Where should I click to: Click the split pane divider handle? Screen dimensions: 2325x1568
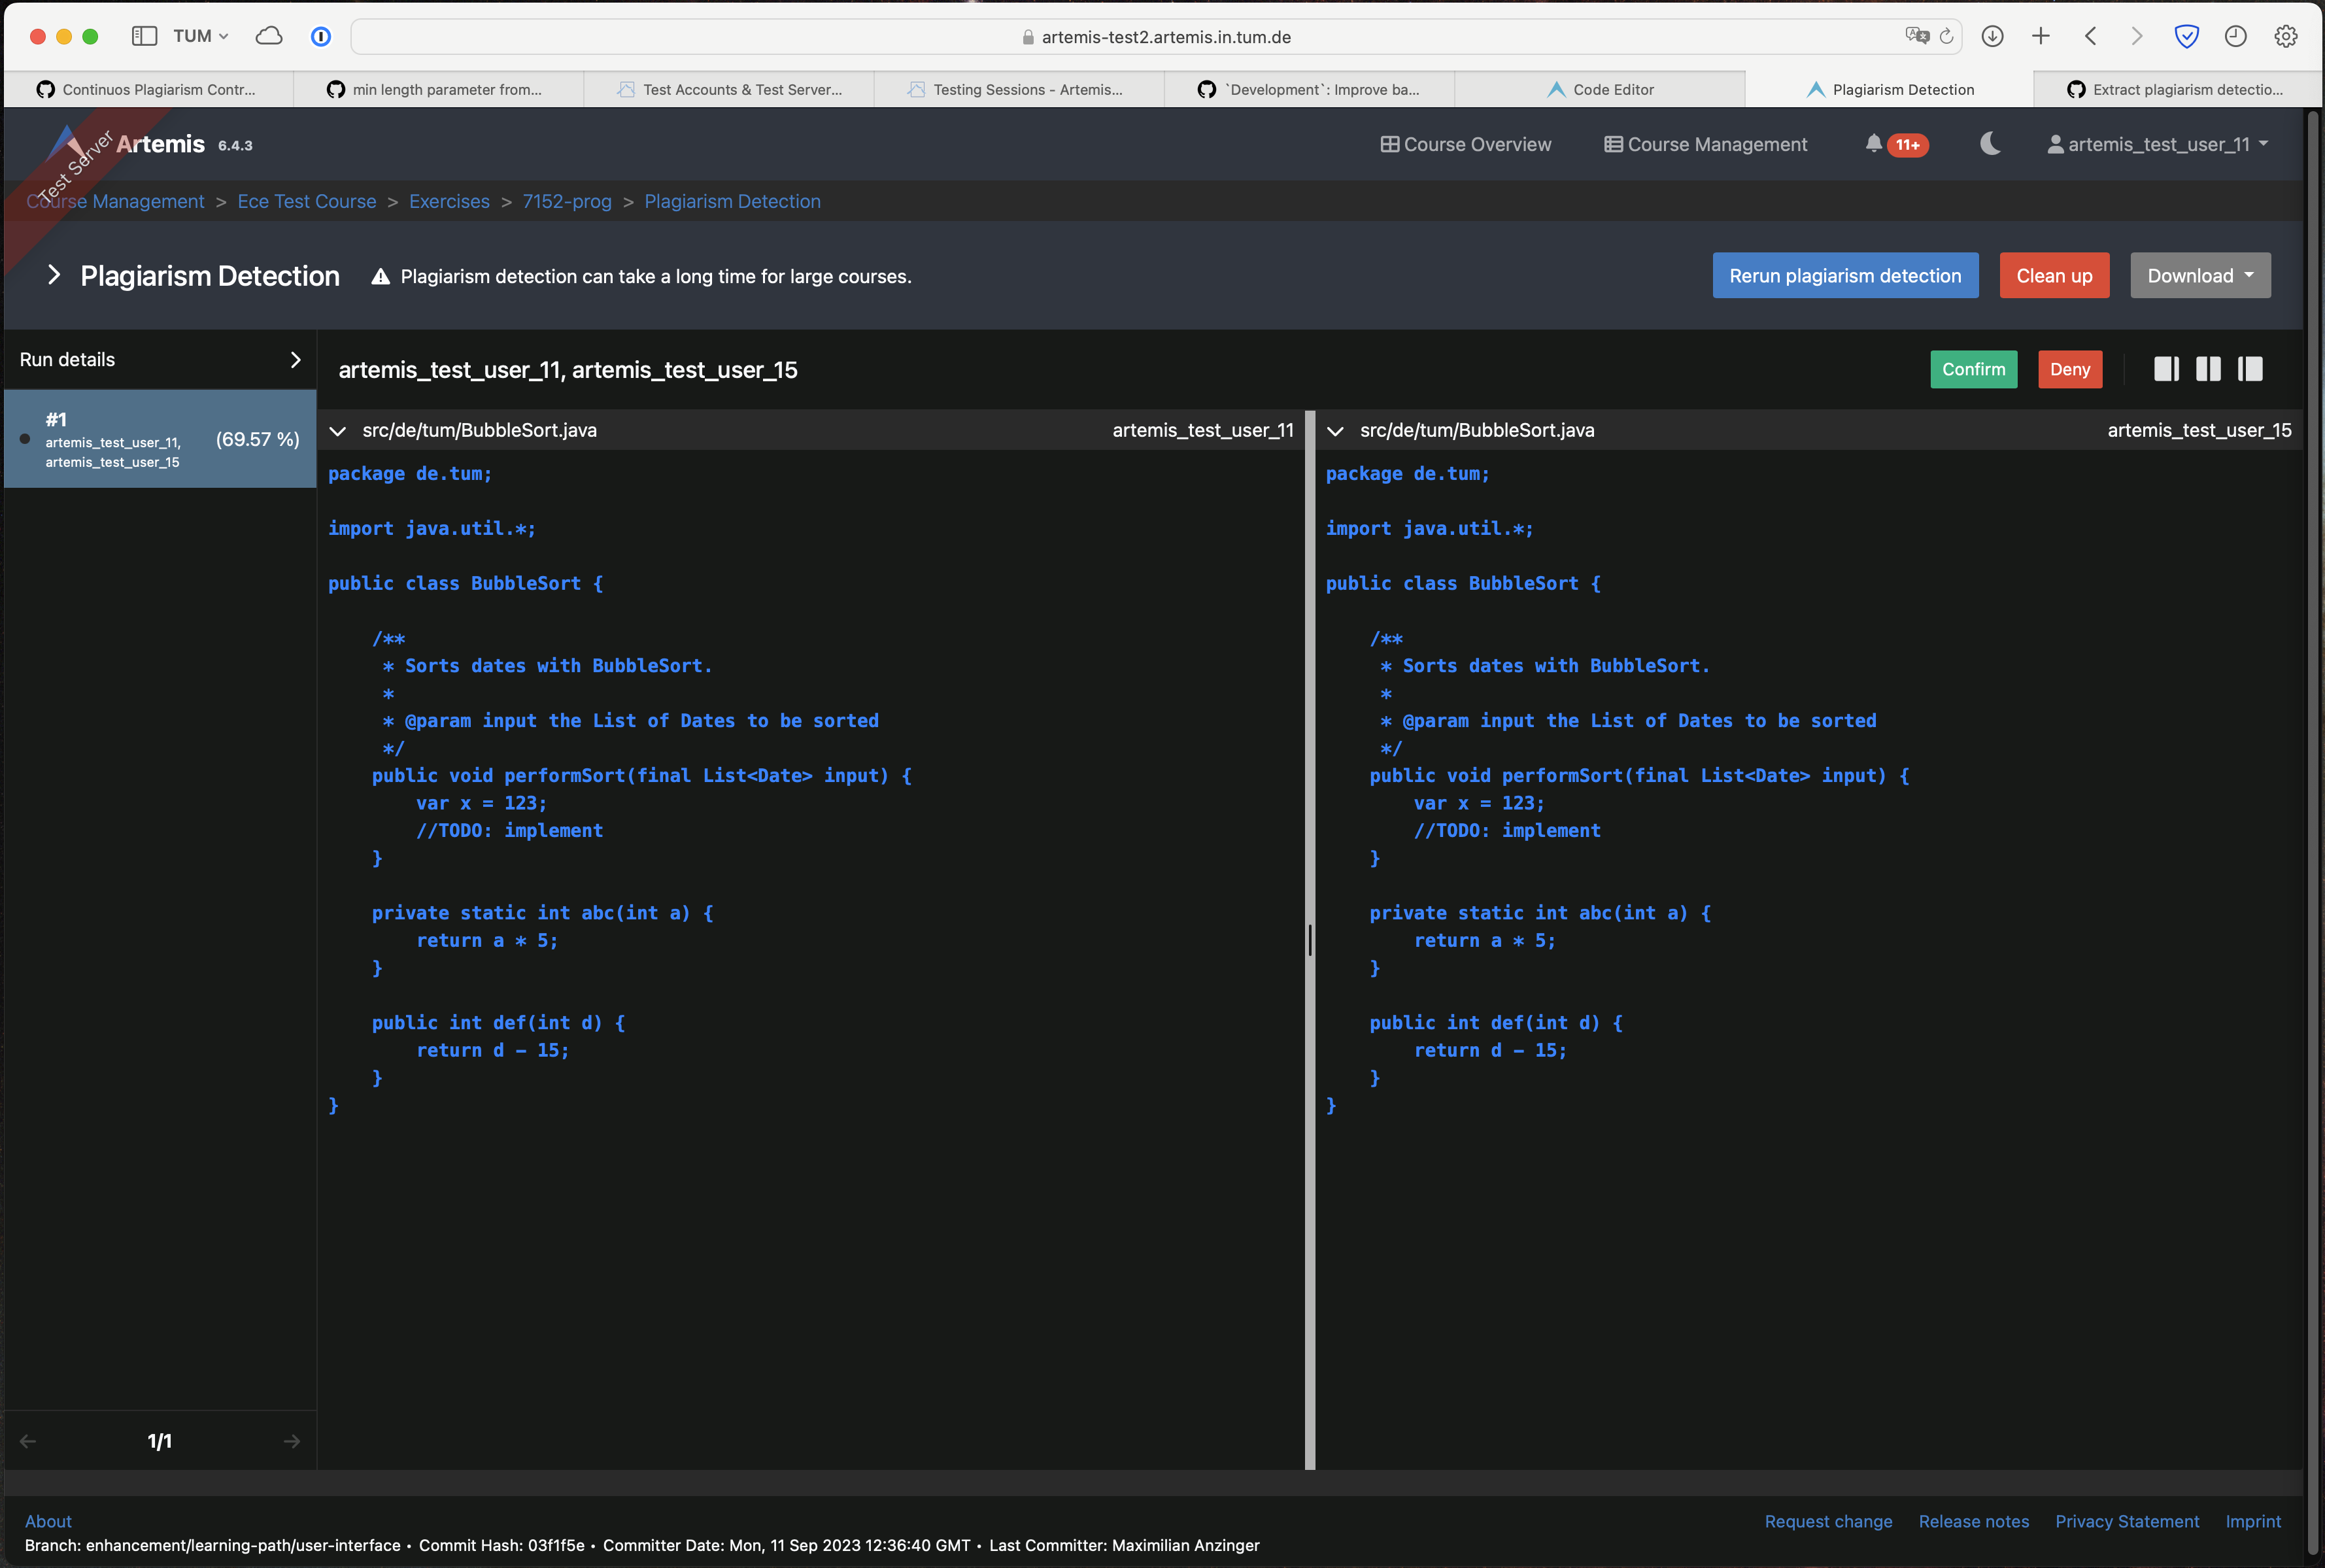click(x=1310, y=940)
